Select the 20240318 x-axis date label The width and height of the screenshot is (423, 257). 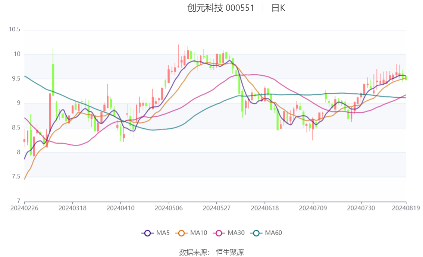pyautogui.click(x=72, y=208)
